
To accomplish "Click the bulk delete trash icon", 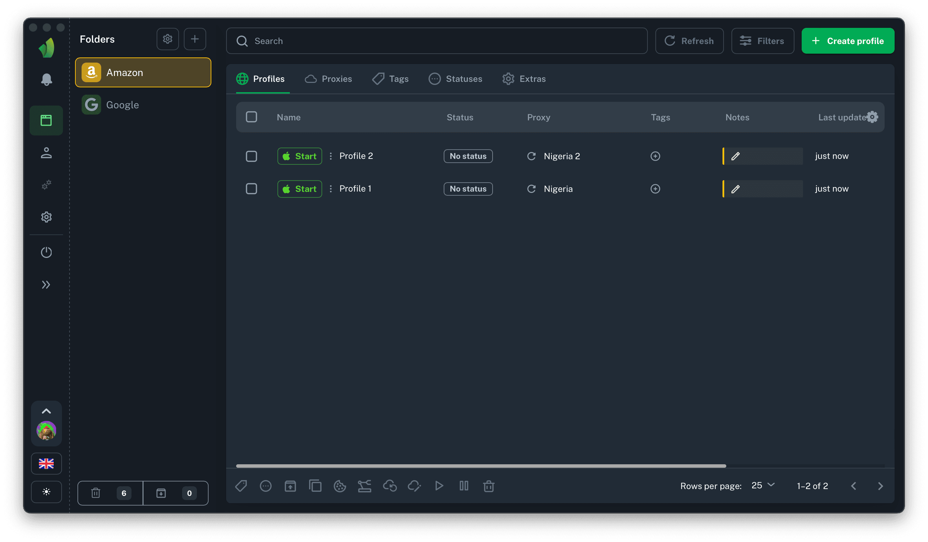I will pos(488,486).
